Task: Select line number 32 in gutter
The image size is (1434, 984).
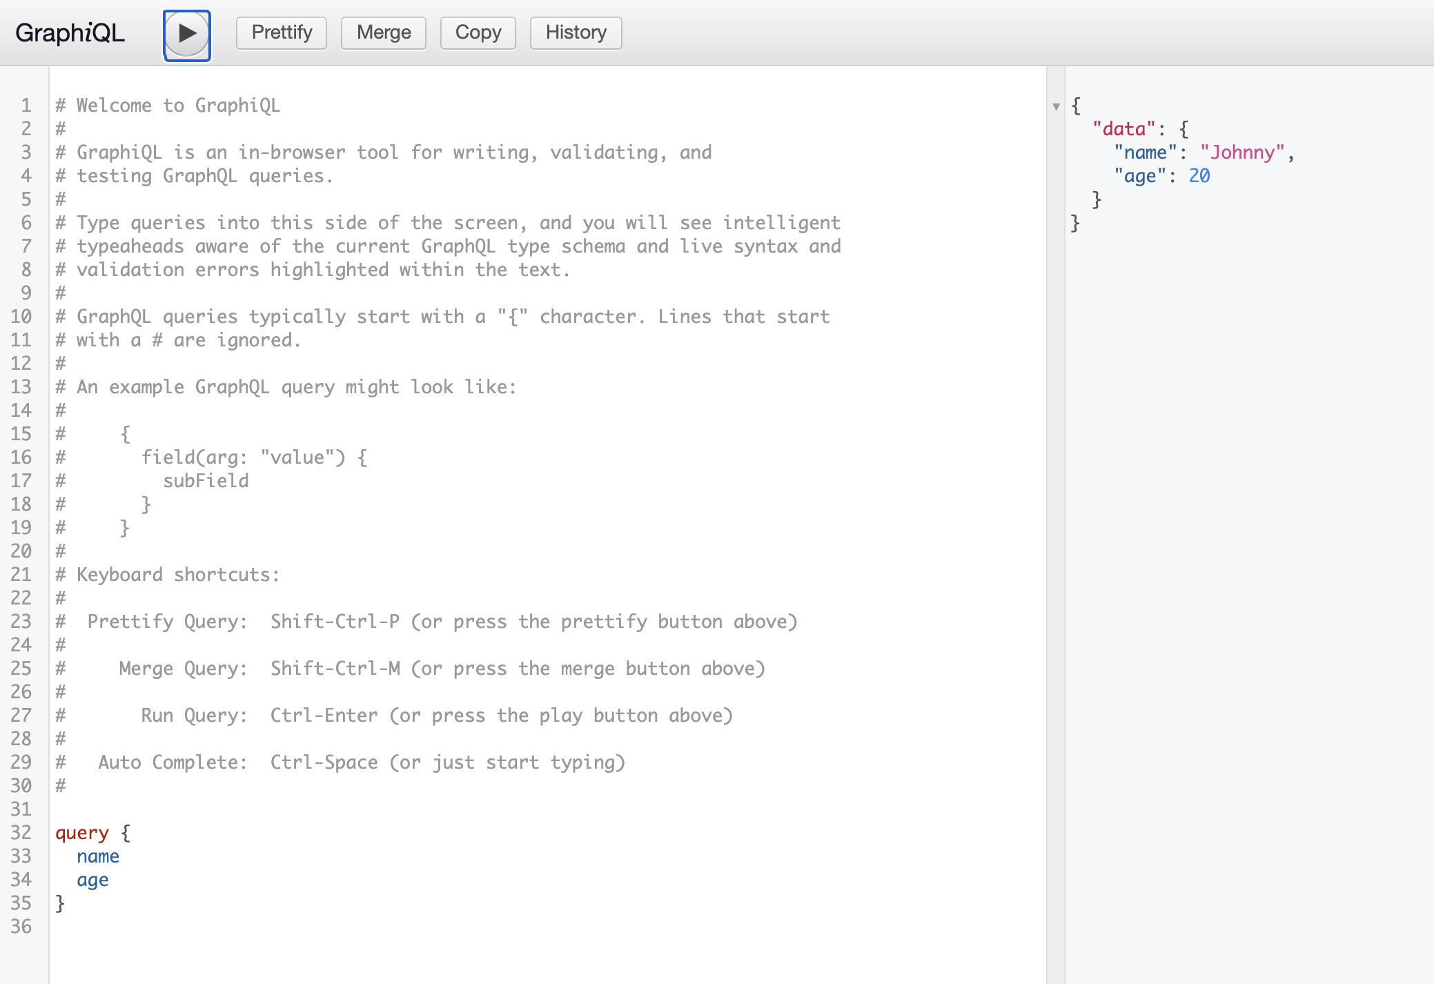Action: [x=21, y=833]
